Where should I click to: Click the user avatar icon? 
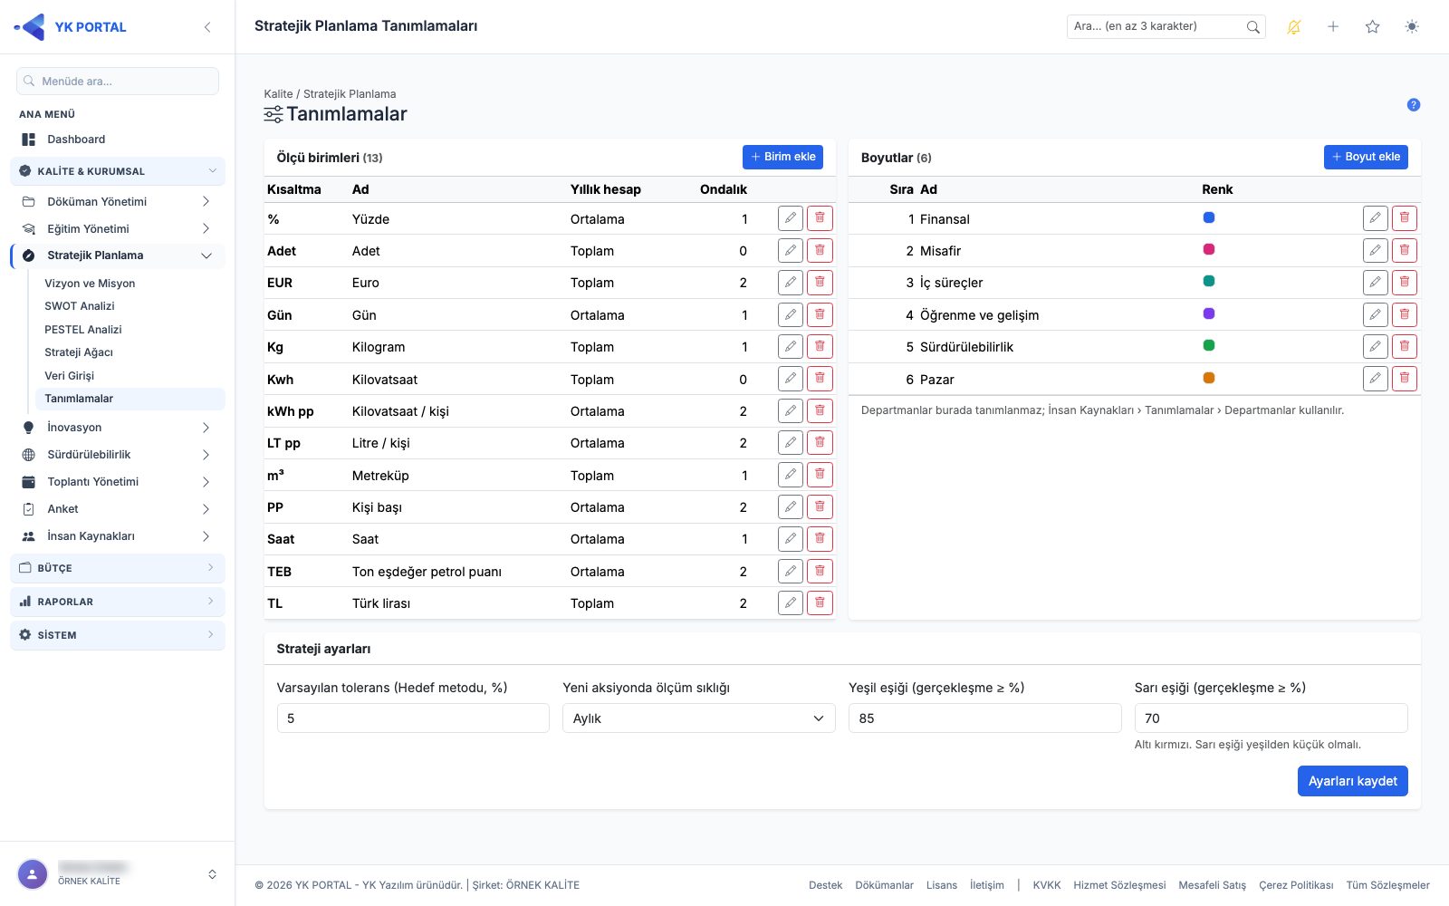click(x=33, y=874)
